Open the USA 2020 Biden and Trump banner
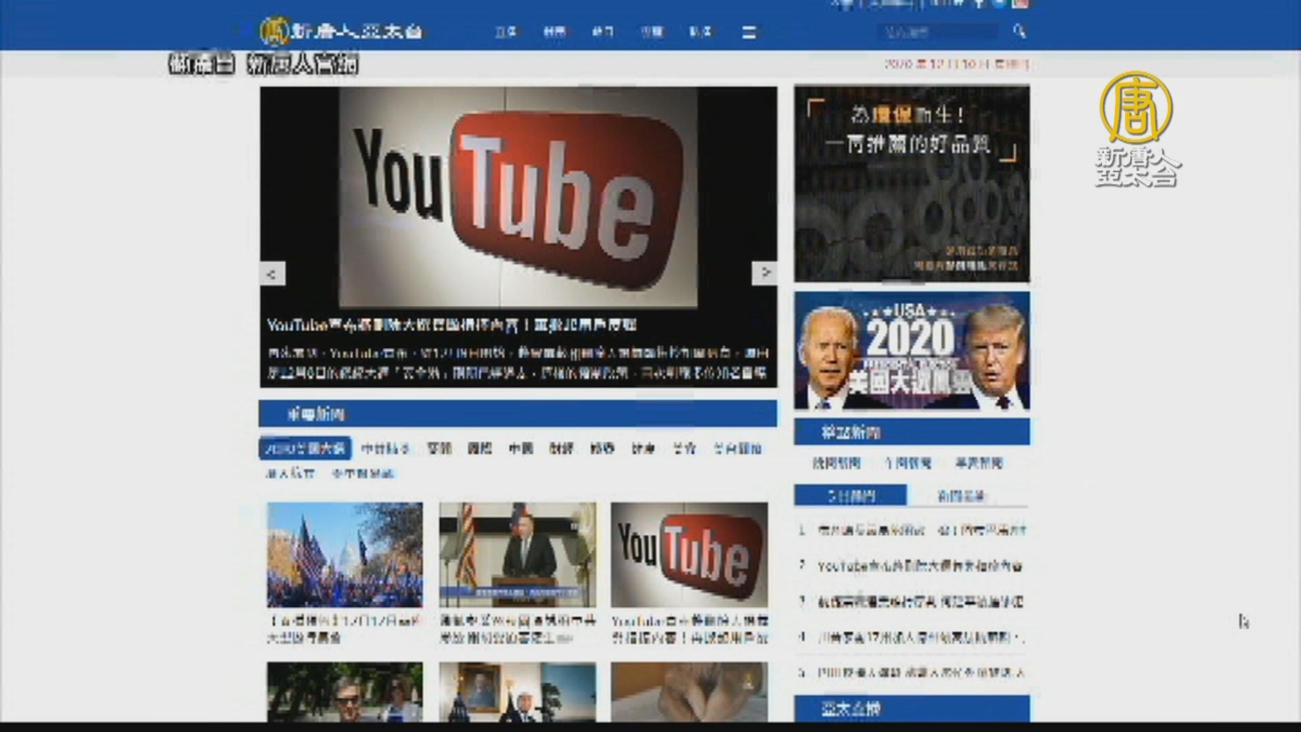1301x732 pixels. (x=911, y=351)
